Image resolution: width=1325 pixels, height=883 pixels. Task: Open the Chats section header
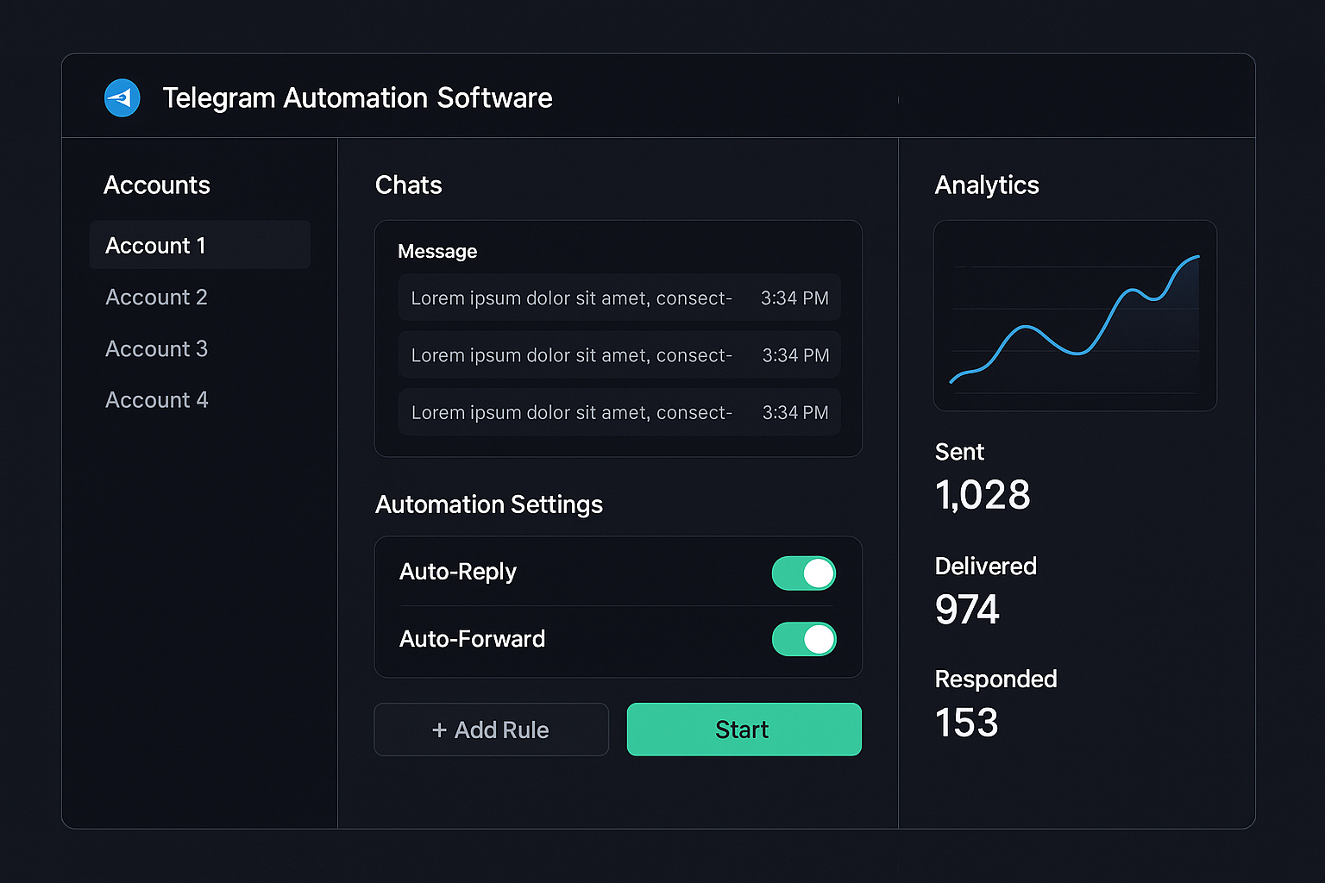pyautogui.click(x=408, y=185)
